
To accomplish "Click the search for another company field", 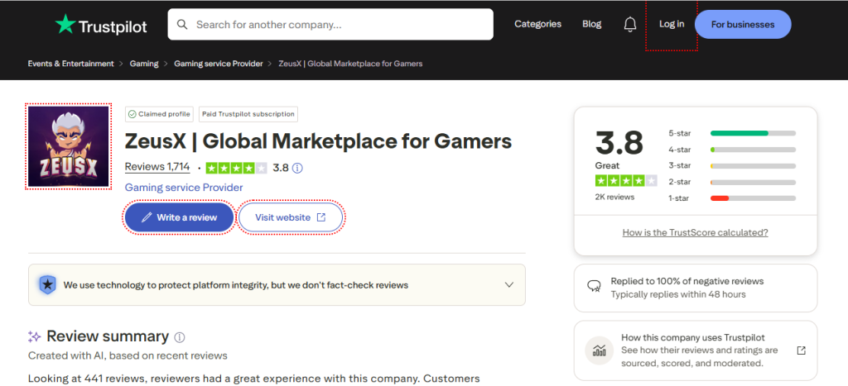I will pos(330,24).
